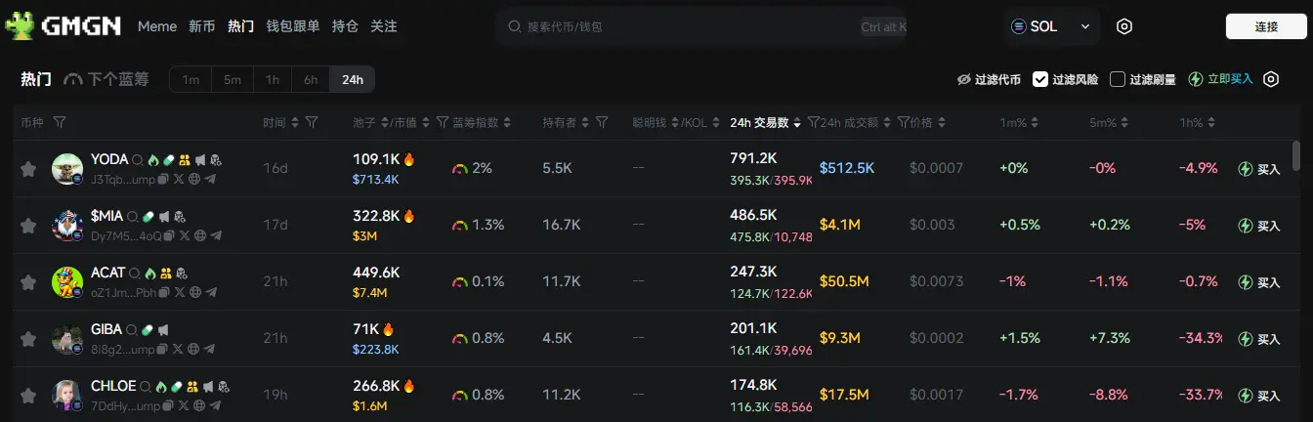The image size is (1313, 422).
Task: Switch timeframe to 6h
Action: 311,79
